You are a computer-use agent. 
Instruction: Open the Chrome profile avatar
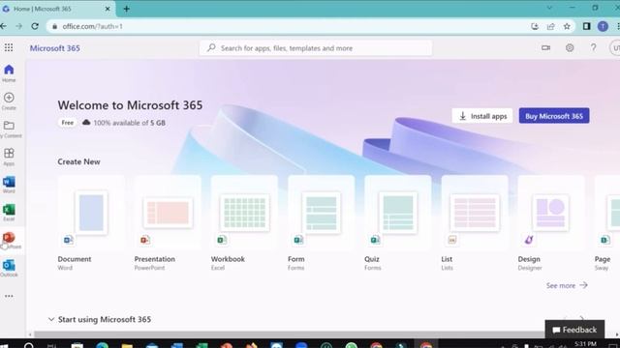coord(603,26)
